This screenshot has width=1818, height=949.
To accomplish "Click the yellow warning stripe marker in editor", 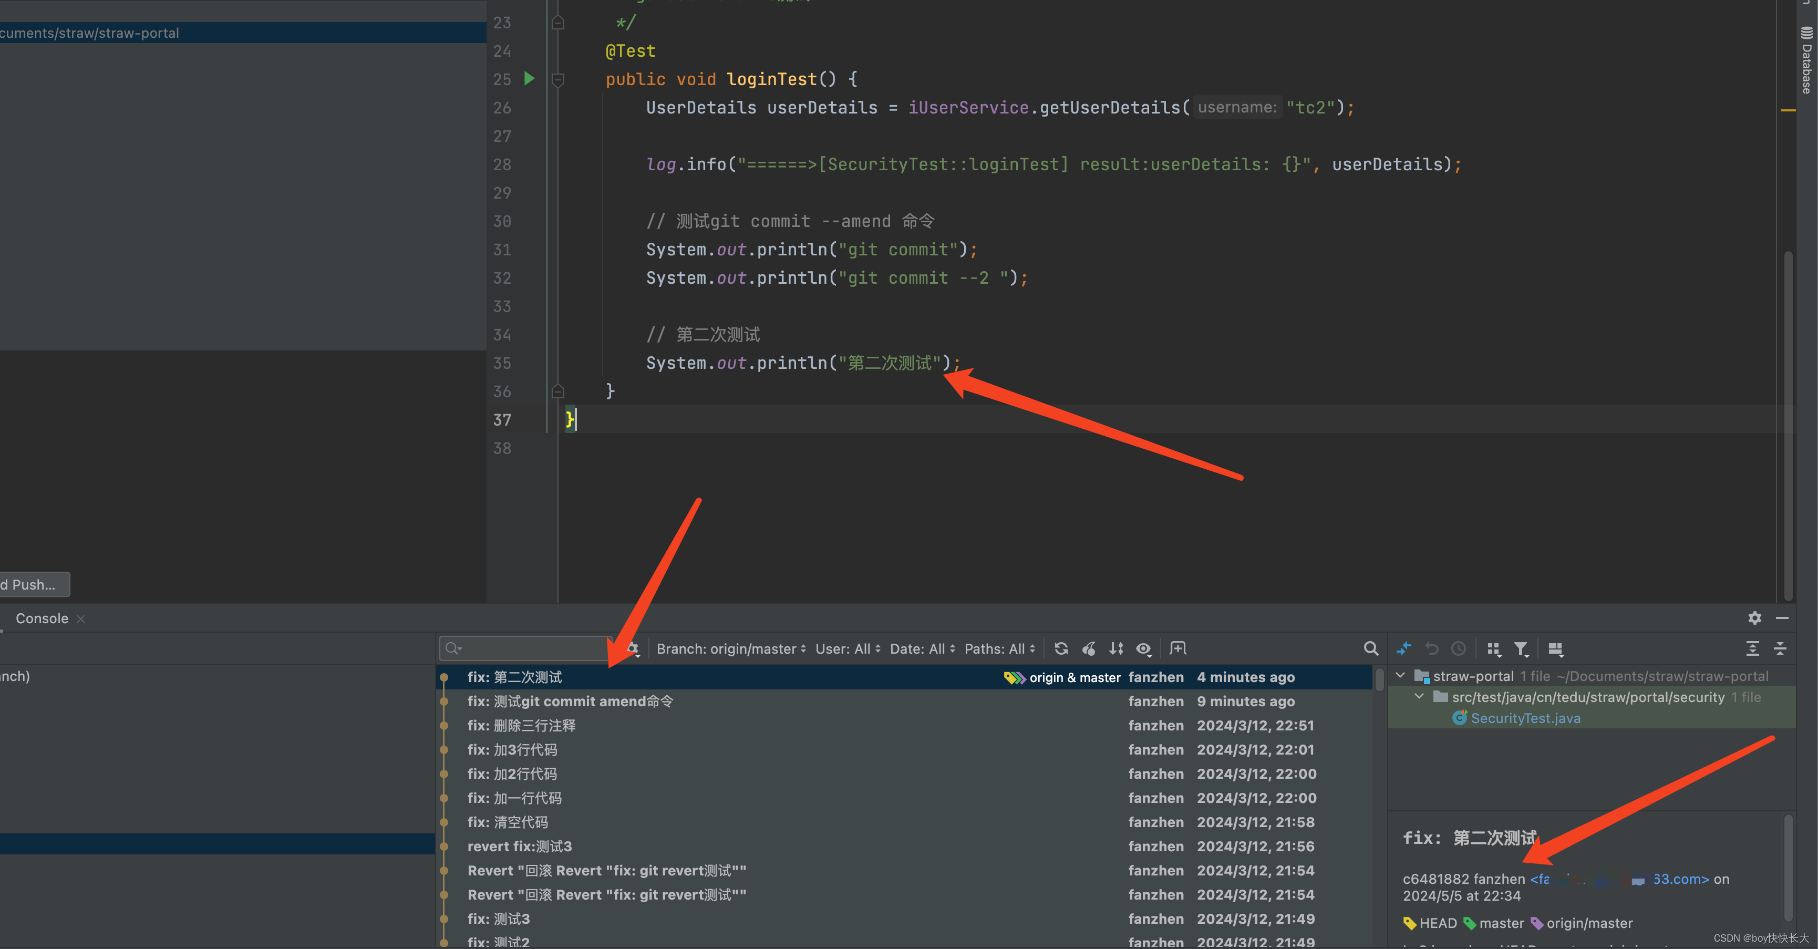I will [x=1788, y=110].
